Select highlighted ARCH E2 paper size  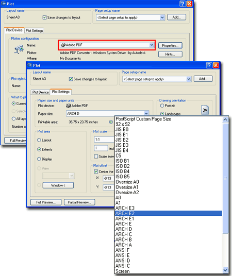(169, 213)
